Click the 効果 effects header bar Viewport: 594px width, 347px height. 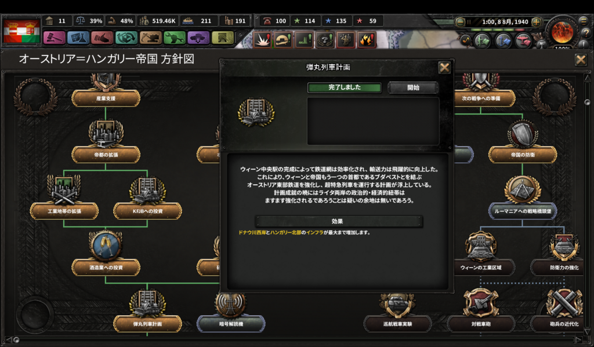338,221
